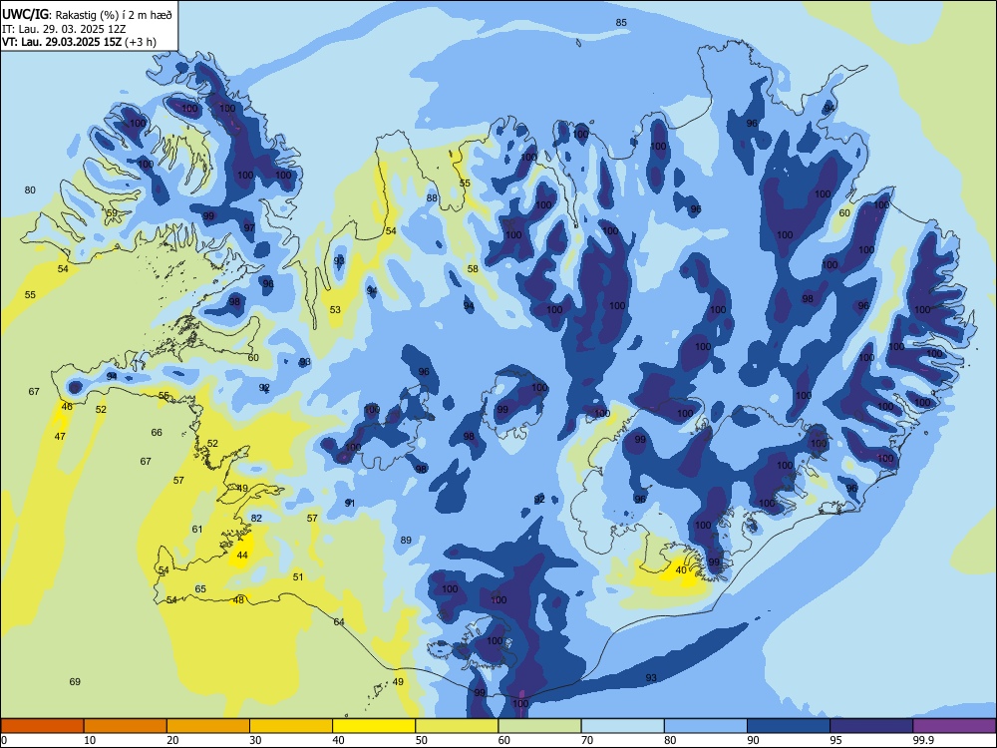Choose the dark blue 90–95 legend swatch
Image resolution: width=997 pixels, height=748 pixels.
pos(789,726)
